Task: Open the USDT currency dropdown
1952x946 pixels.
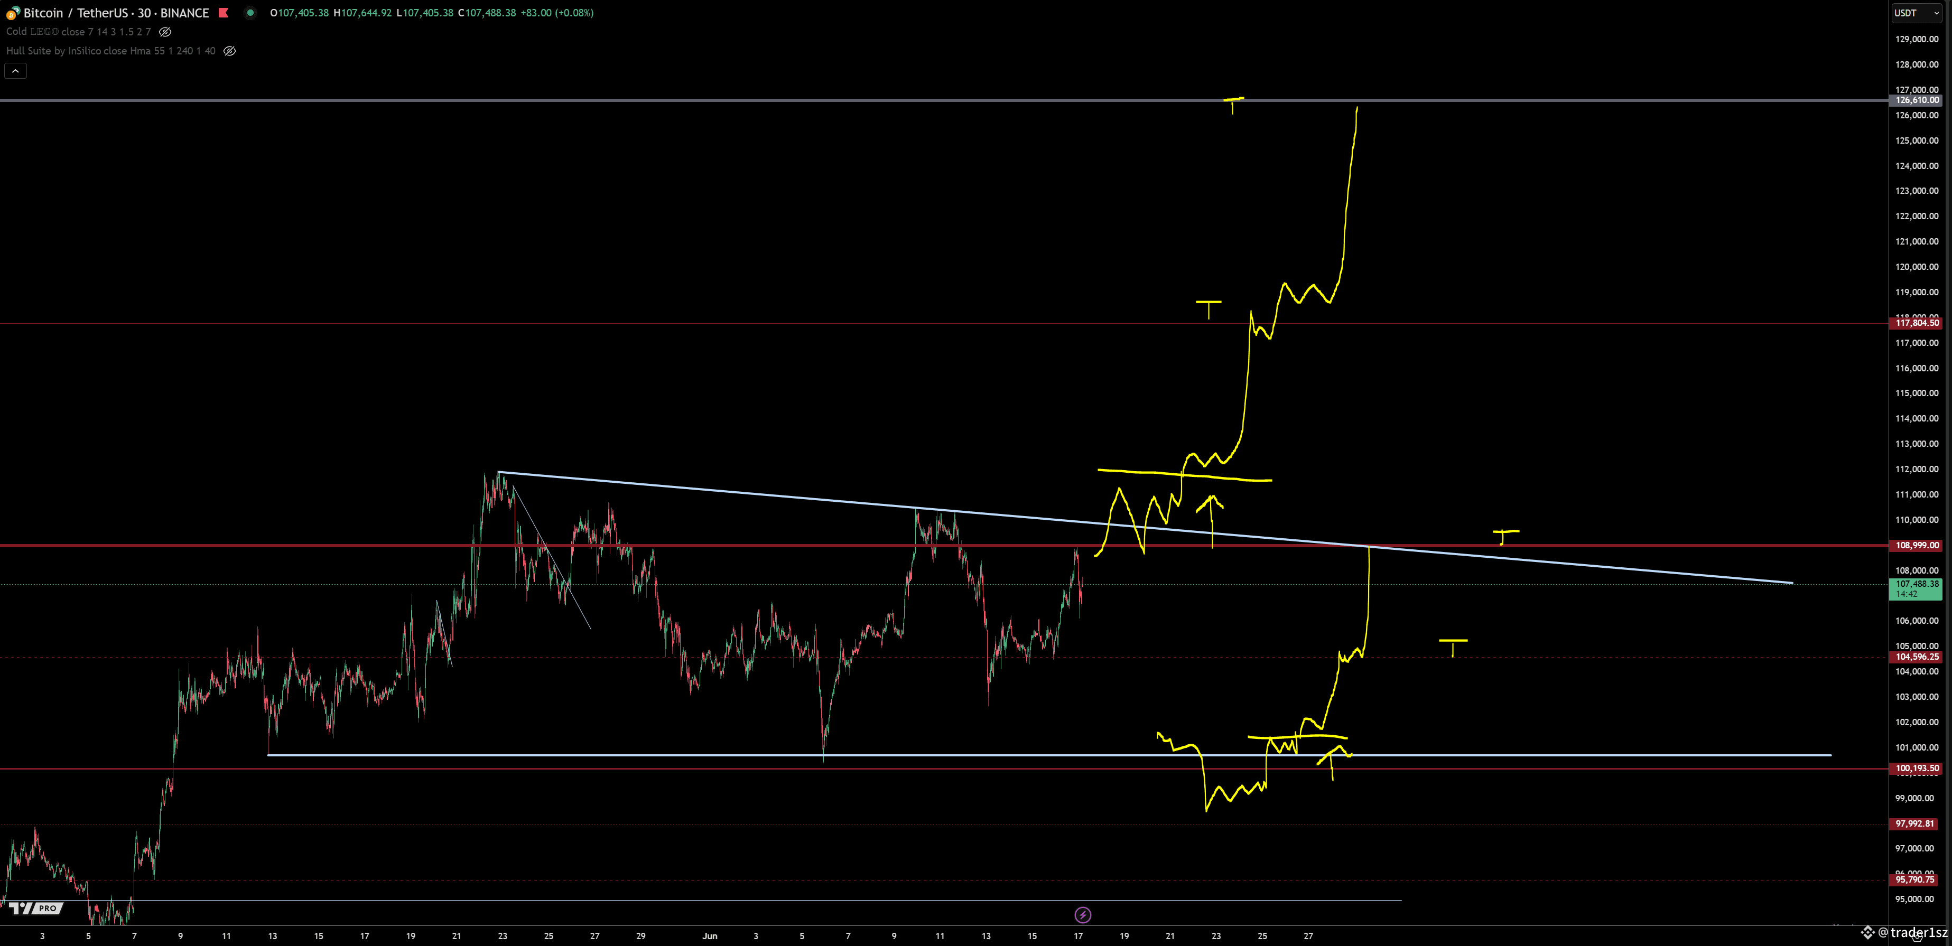Action: pyautogui.click(x=1917, y=13)
